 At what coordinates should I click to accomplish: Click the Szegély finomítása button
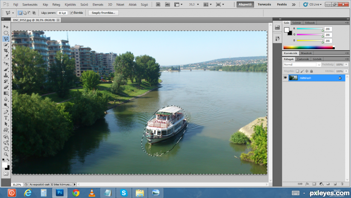click(x=103, y=13)
